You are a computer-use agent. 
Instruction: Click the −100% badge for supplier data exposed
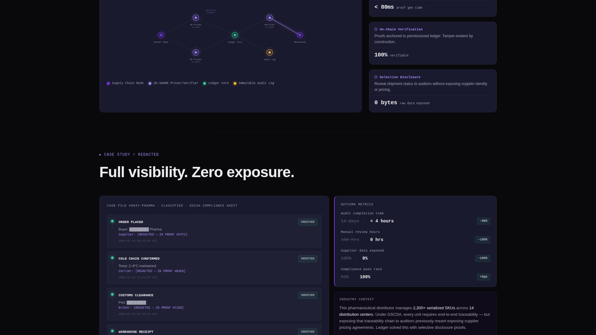coord(483,258)
